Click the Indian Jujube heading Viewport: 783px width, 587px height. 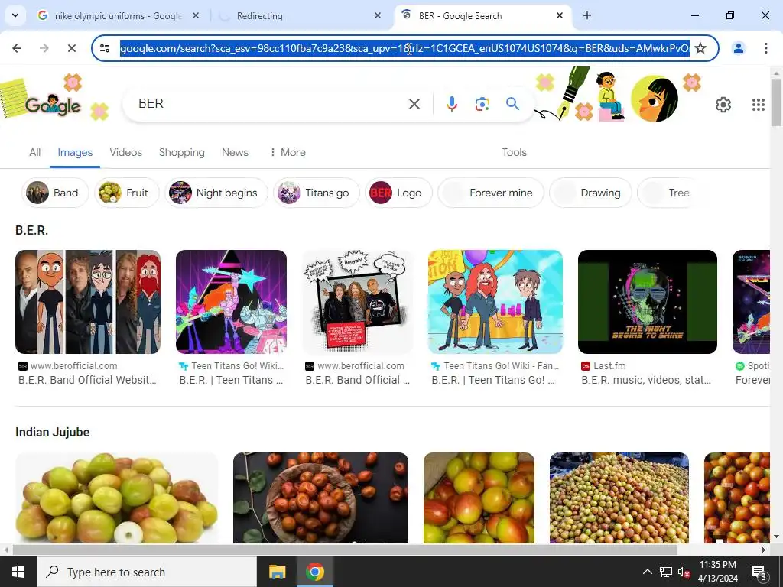pyautogui.click(x=53, y=433)
